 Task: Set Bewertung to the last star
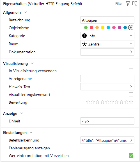131,102
